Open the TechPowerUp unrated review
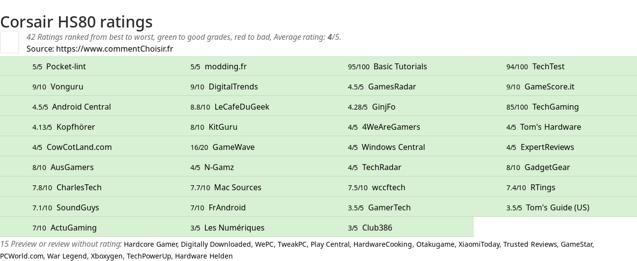Image resolution: width=637 pixels, height=261 pixels. point(148,256)
